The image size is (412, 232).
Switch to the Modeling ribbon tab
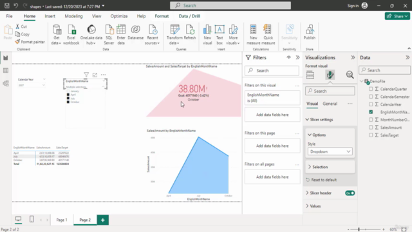(73, 16)
